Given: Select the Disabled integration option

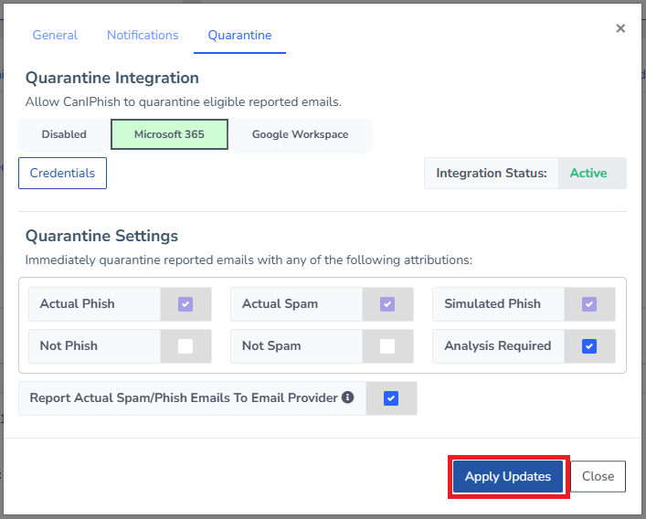Looking at the screenshot, I should pos(64,134).
